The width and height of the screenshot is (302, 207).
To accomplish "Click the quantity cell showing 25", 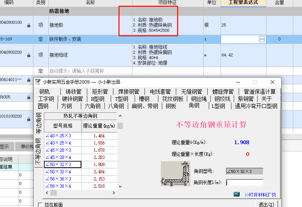I will point(243,25).
